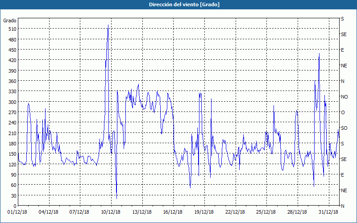The image size is (357, 223).
Task: Select the 22/12/18 date label
Action: click(x=235, y=212)
